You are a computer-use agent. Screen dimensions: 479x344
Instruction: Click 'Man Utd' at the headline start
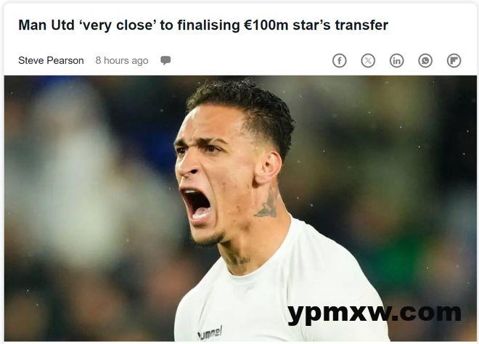click(x=46, y=25)
